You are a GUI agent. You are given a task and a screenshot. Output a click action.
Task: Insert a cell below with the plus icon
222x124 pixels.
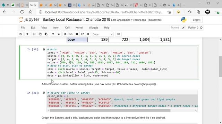click(x=27, y=34)
